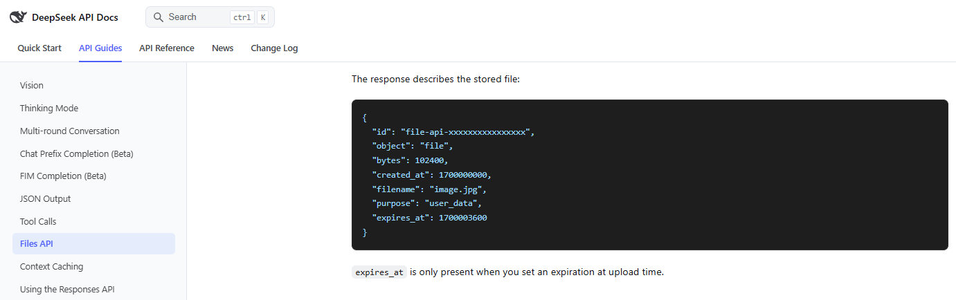Screen dimensions: 956x300
Task: Navigate to Multi-round Conversation guide
Action: [x=93, y=131]
